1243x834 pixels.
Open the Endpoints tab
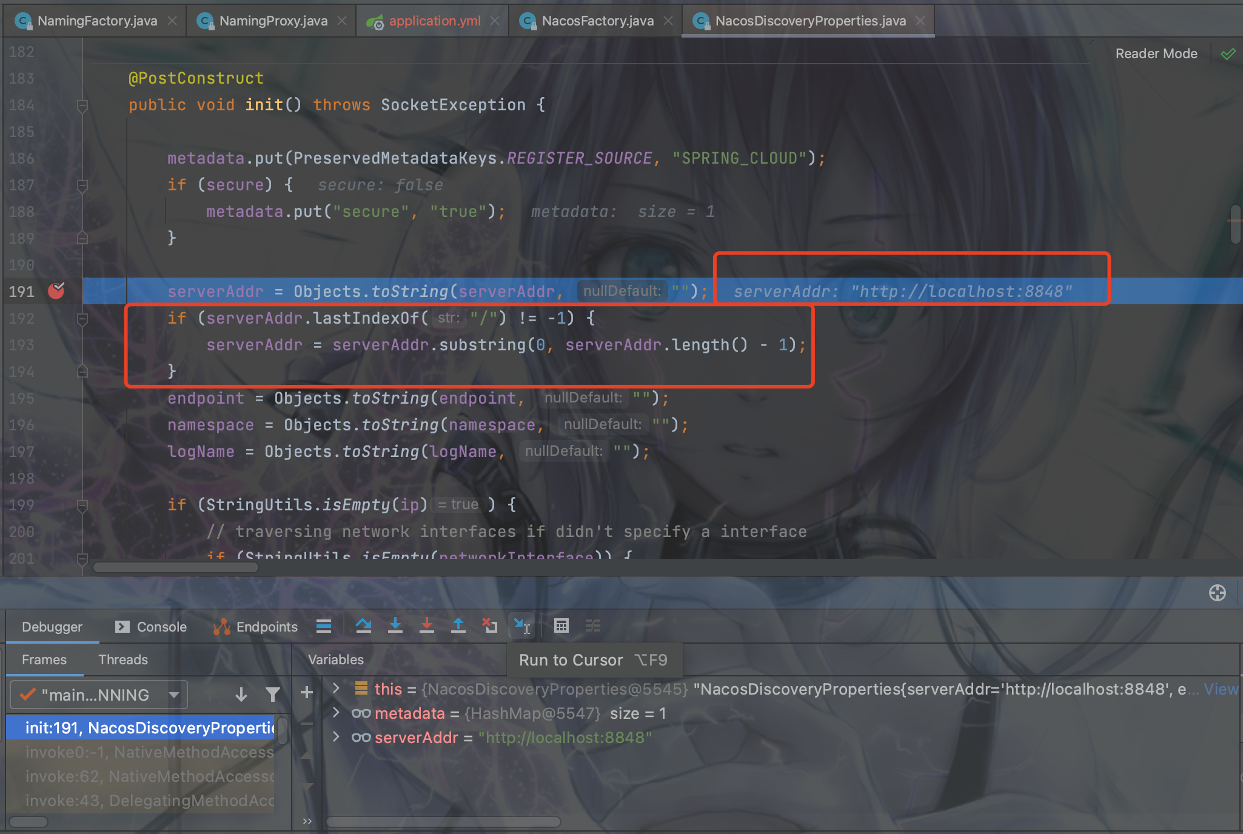(x=256, y=627)
